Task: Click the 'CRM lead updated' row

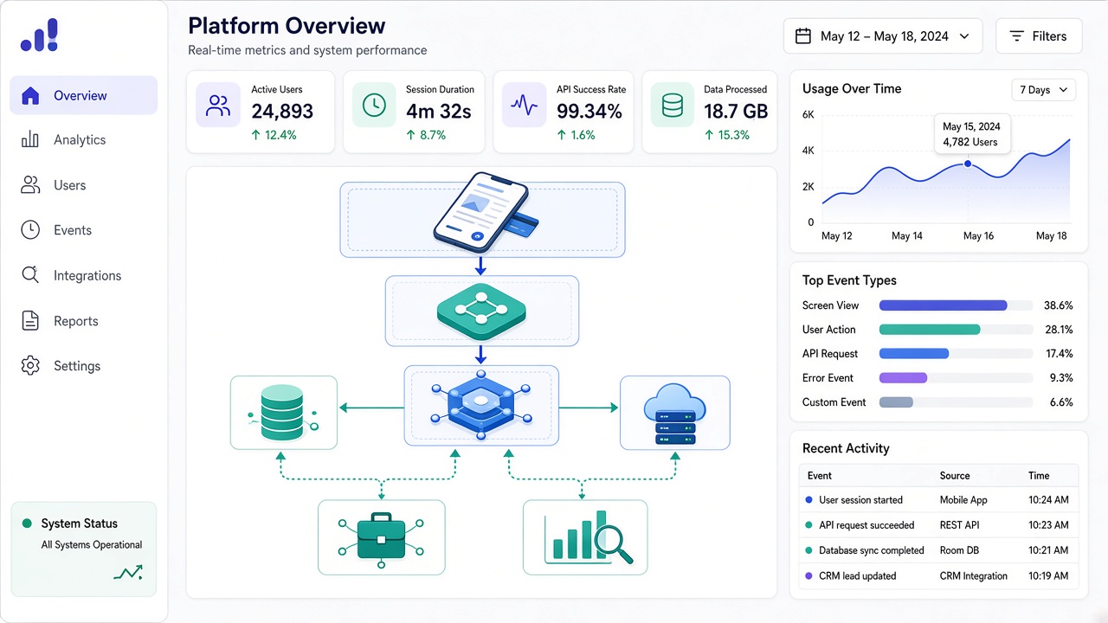Action: 938,575
